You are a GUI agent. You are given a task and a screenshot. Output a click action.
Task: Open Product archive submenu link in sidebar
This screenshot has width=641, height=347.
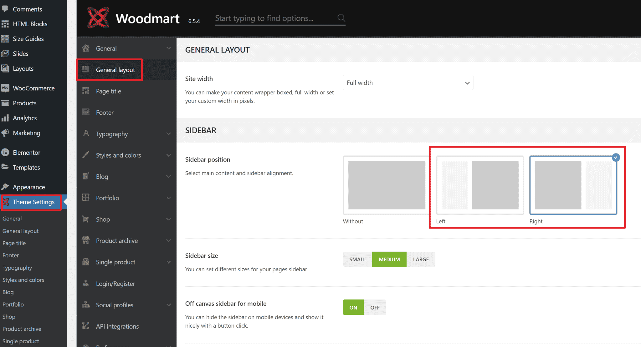[22, 329]
